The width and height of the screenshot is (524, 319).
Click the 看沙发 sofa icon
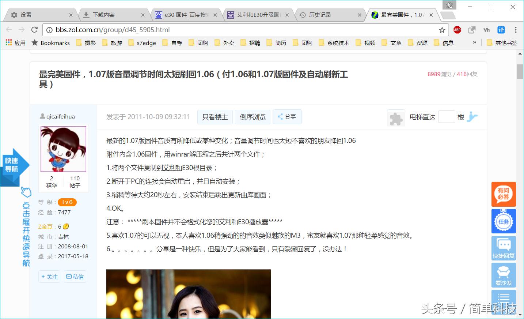504,275
